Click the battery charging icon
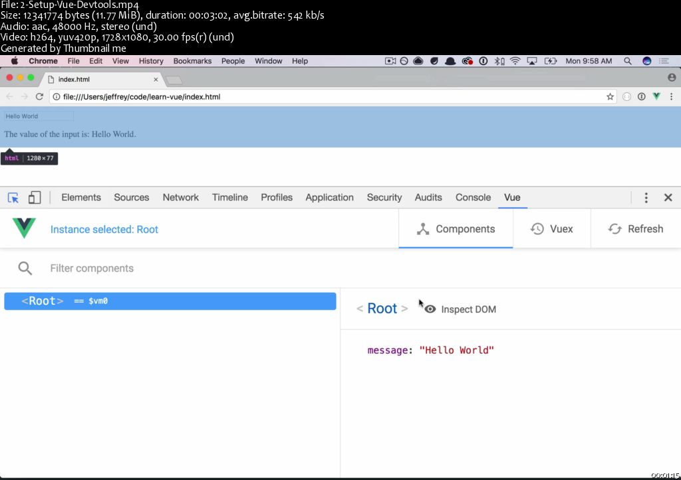The height and width of the screenshot is (480, 681). 550,61
